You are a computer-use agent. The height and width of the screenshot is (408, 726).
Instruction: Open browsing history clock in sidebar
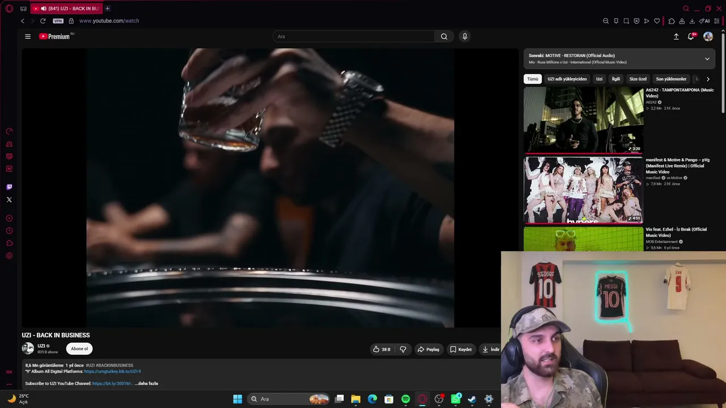[9, 231]
